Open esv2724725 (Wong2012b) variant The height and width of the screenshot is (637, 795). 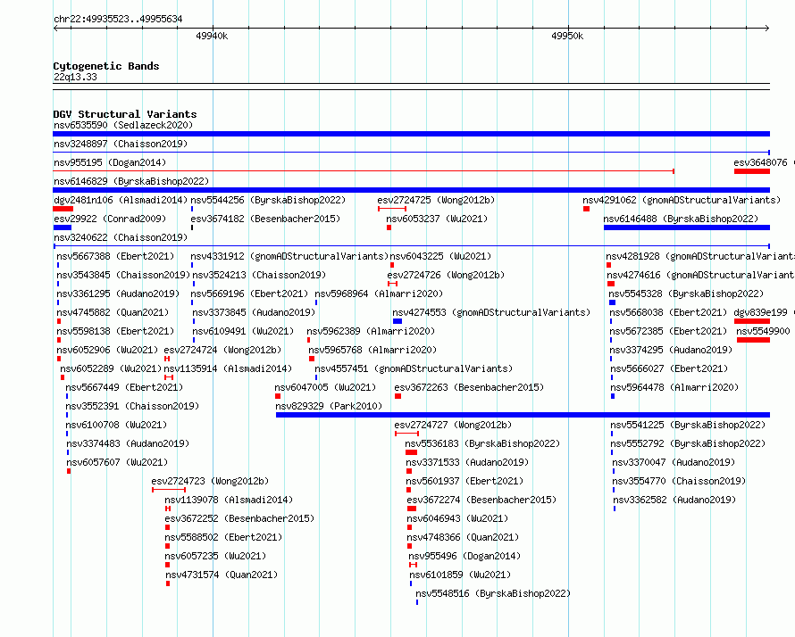[436, 200]
